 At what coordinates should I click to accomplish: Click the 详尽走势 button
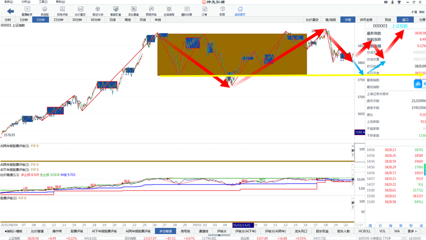pyautogui.click(x=365, y=20)
